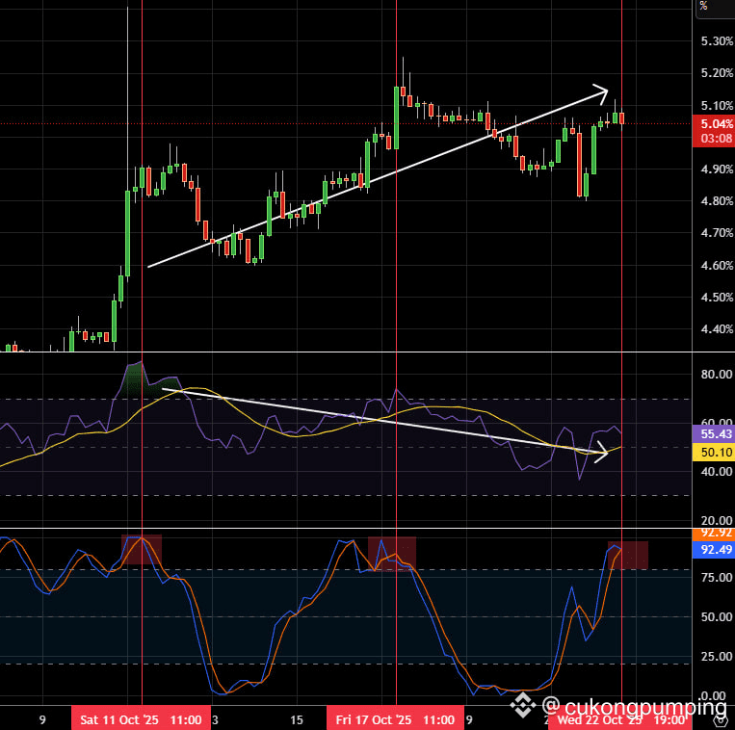Click the 20.00 RSI scale label
Screen dimensions: 735x730
point(717,520)
